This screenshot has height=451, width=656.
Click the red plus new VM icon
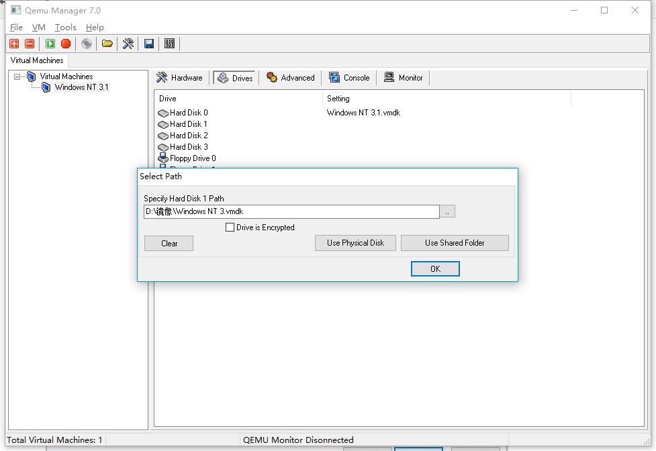click(14, 44)
